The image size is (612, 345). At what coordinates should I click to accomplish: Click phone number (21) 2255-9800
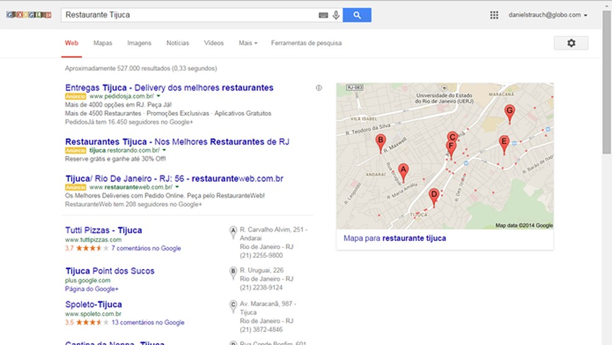pos(261,255)
